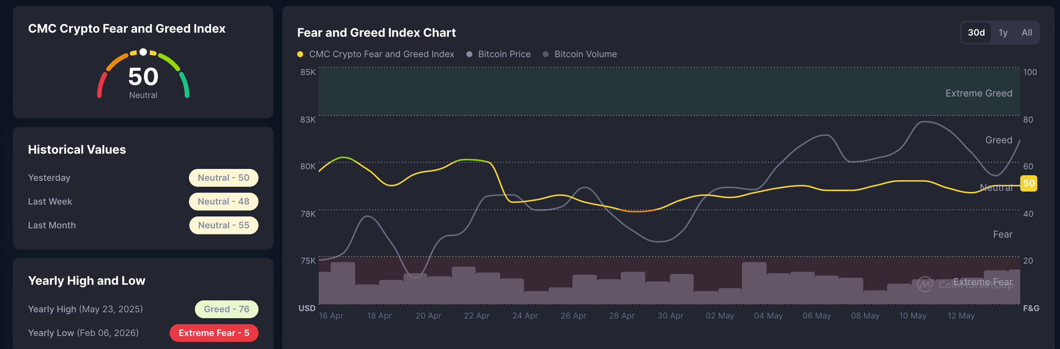Click the Yearly High and Low heading
The image size is (1060, 349).
[86, 280]
